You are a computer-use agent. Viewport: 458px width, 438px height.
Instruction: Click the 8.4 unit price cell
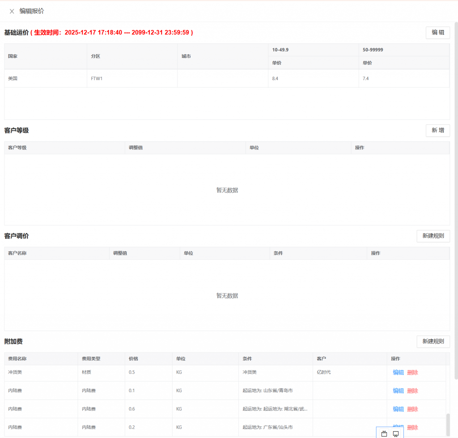tap(276, 78)
